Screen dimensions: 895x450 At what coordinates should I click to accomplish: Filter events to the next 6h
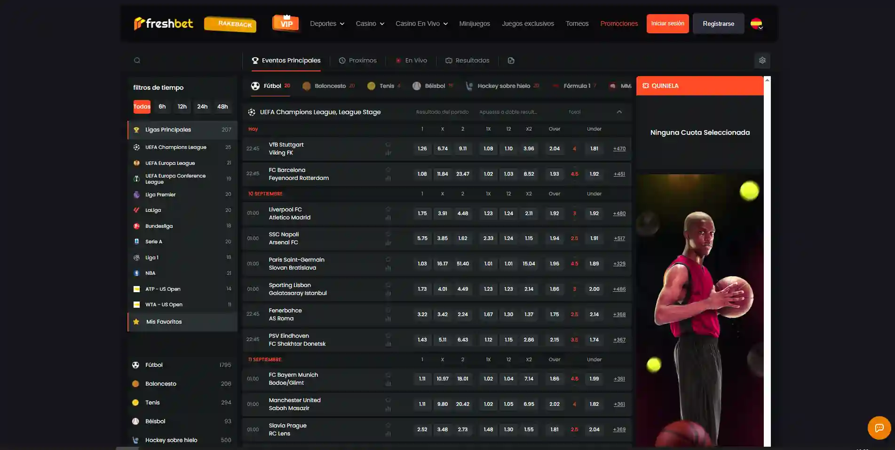coord(162,107)
